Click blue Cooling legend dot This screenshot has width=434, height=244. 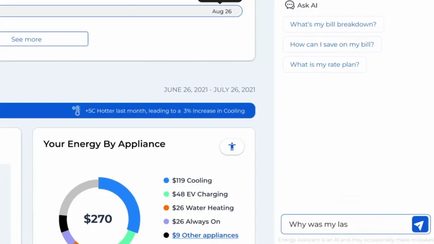[x=166, y=180]
